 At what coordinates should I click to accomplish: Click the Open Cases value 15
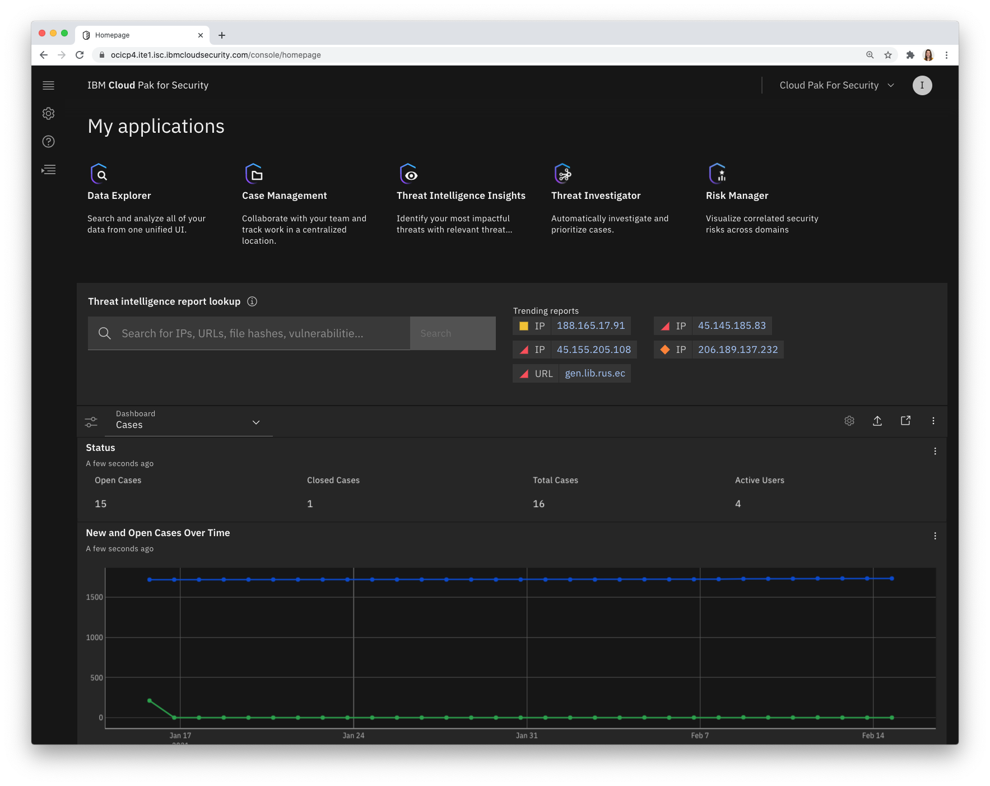[x=101, y=504]
